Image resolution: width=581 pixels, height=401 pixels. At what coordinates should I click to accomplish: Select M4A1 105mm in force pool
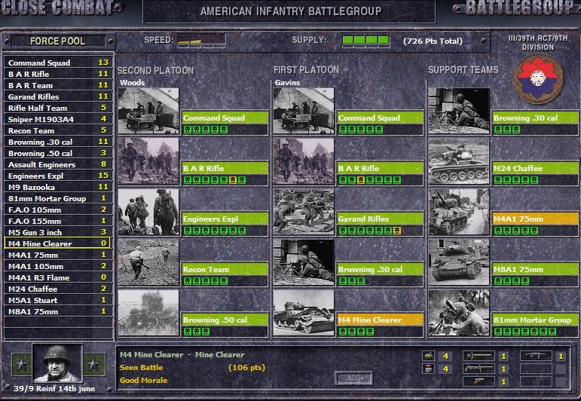(57, 266)
